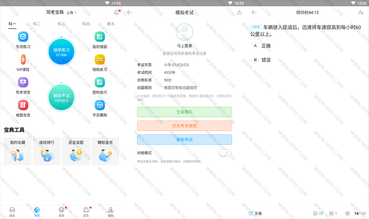
Task: Open the 难题攻克 icon
Action: 23,105
